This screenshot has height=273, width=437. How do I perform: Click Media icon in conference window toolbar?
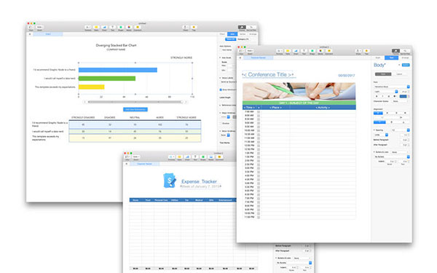tap(320, 51)
